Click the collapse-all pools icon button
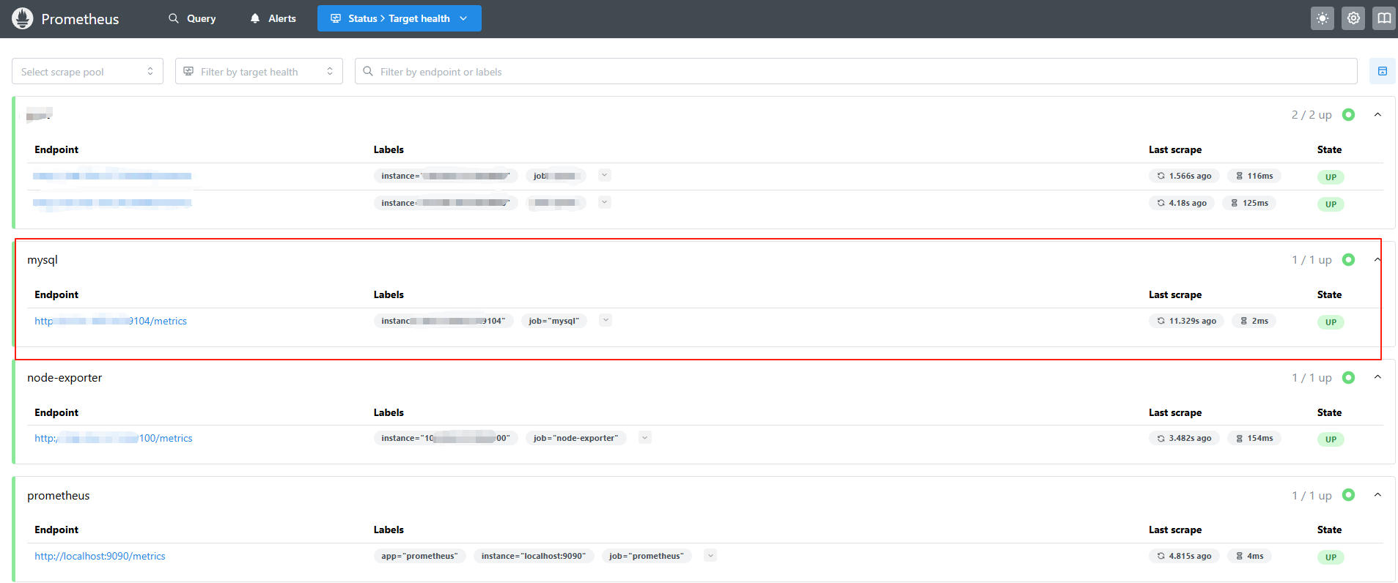 1383,71
